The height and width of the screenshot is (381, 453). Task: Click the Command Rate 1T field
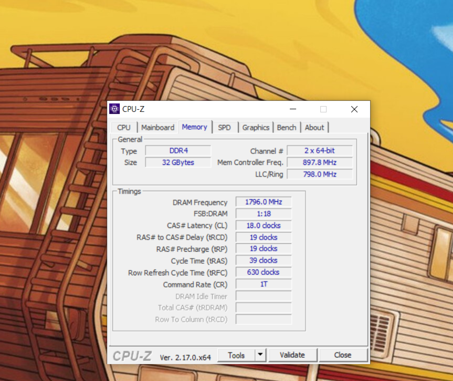[x=263, y=284]
